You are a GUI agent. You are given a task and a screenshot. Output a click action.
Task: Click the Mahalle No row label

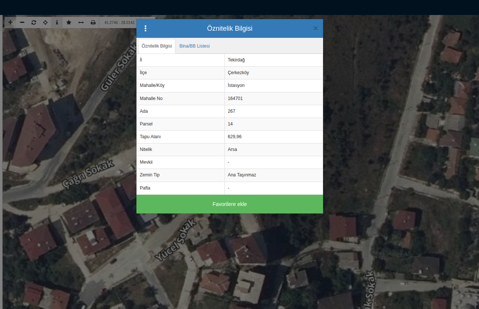click(x=151, y=99)
